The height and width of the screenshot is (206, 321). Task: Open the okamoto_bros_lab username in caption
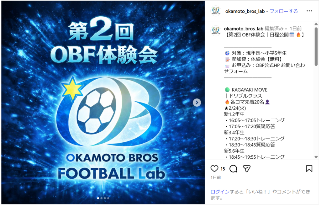tap(244, 29)
